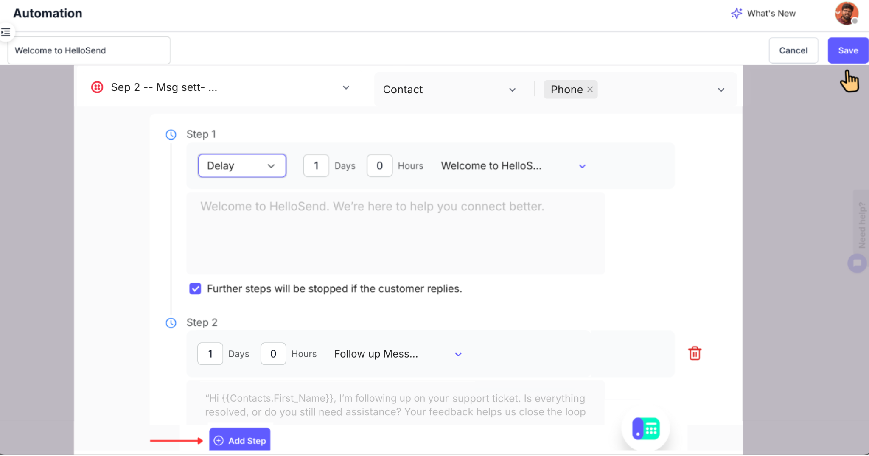Toggle the sidebar menu icon
The image size is (869, 456).
[6, 32]
